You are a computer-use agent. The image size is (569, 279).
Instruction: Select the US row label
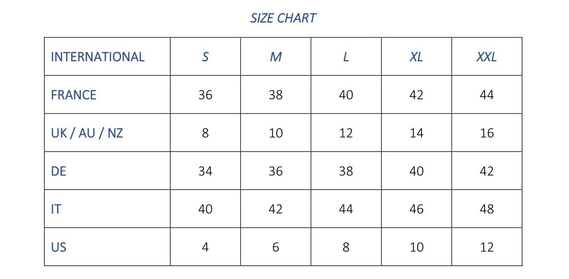(x=58, y=247)
